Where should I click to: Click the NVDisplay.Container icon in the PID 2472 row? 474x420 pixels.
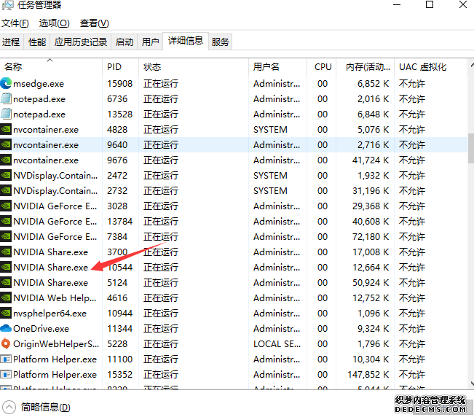[x=6, y=175]
